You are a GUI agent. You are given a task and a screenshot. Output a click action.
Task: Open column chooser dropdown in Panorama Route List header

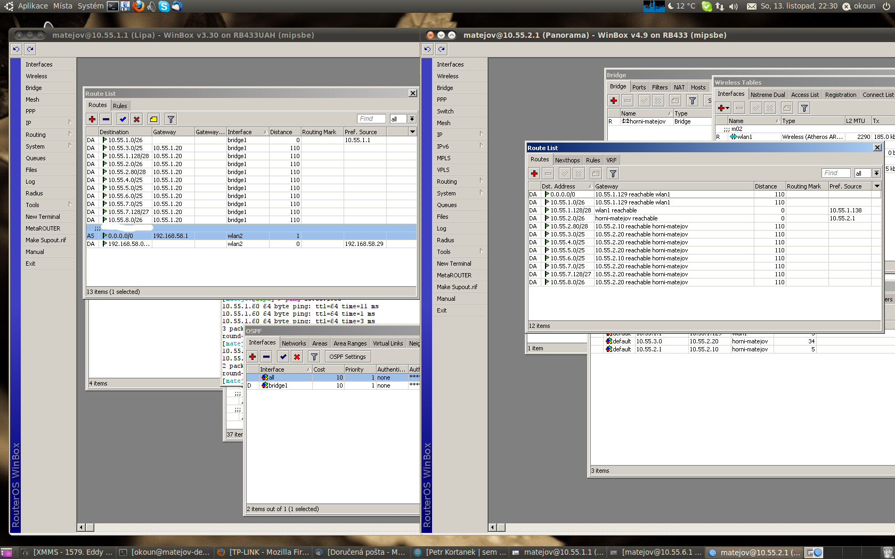pyautogui.click(x=877, y=186)
